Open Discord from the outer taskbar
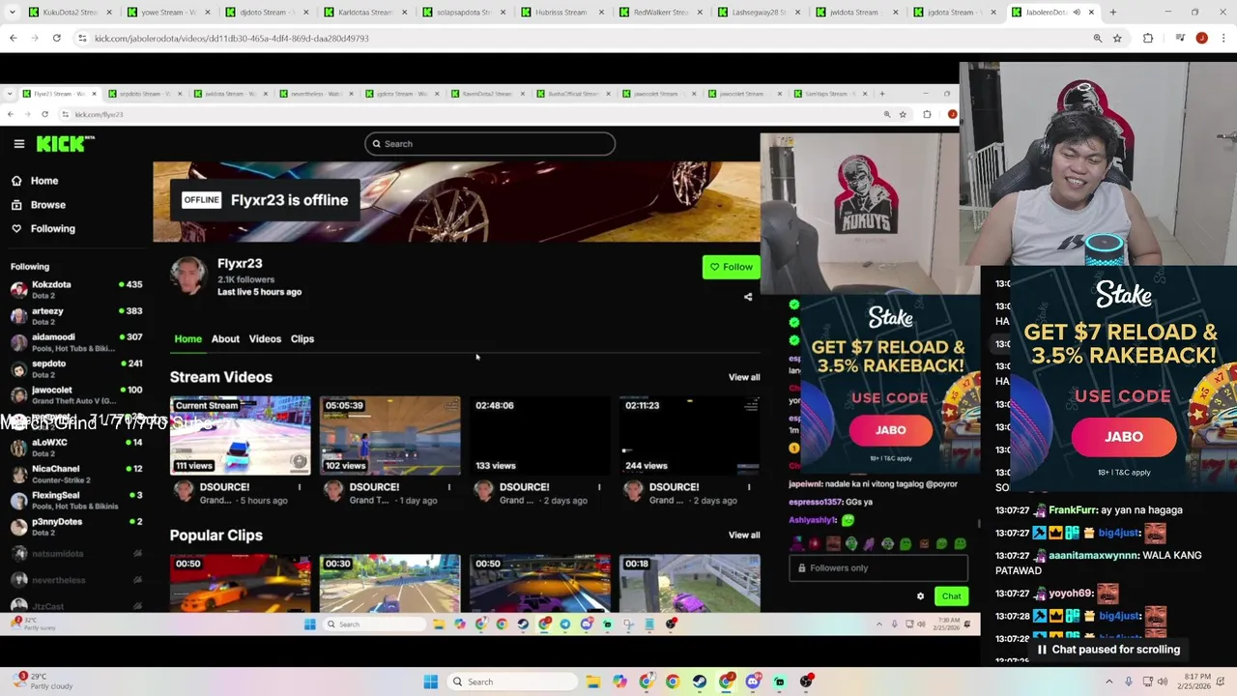The image size is (1237, 696). coord(753,681)
